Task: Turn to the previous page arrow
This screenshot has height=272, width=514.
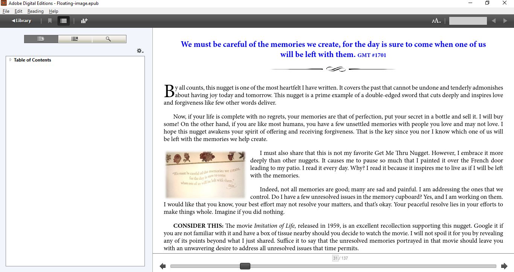Action: (163, 266)
